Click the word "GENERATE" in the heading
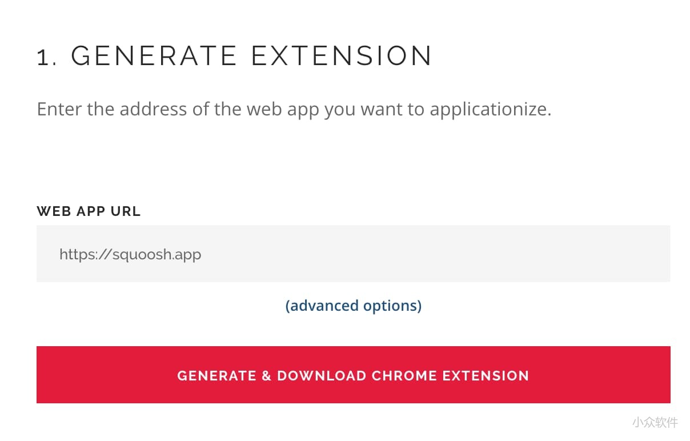The height and width of the screenshot is (441, 690). pyautogui.click(x=154, y=56)
